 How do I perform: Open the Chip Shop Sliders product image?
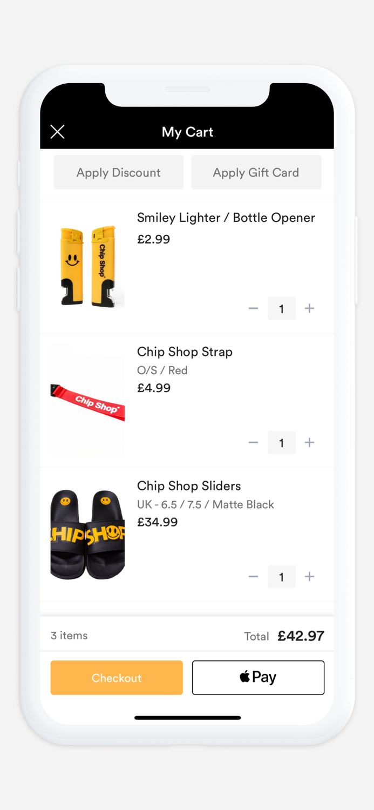[x=87, y=534]
